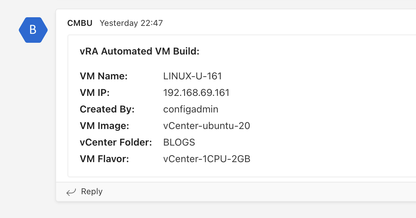Select the vCenter-1CPU-2GB flavor value

[207, 159]
